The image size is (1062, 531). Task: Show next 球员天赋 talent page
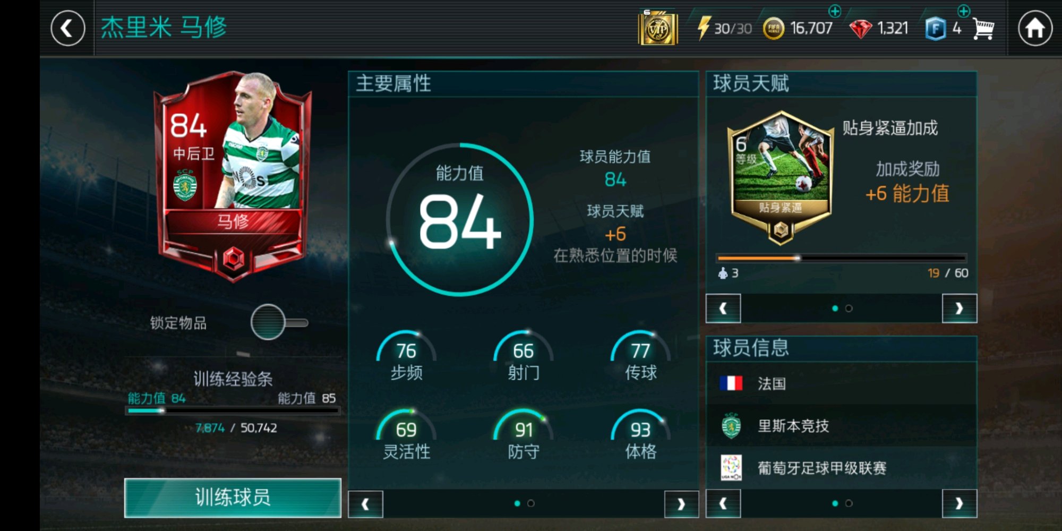click(959, 308)
